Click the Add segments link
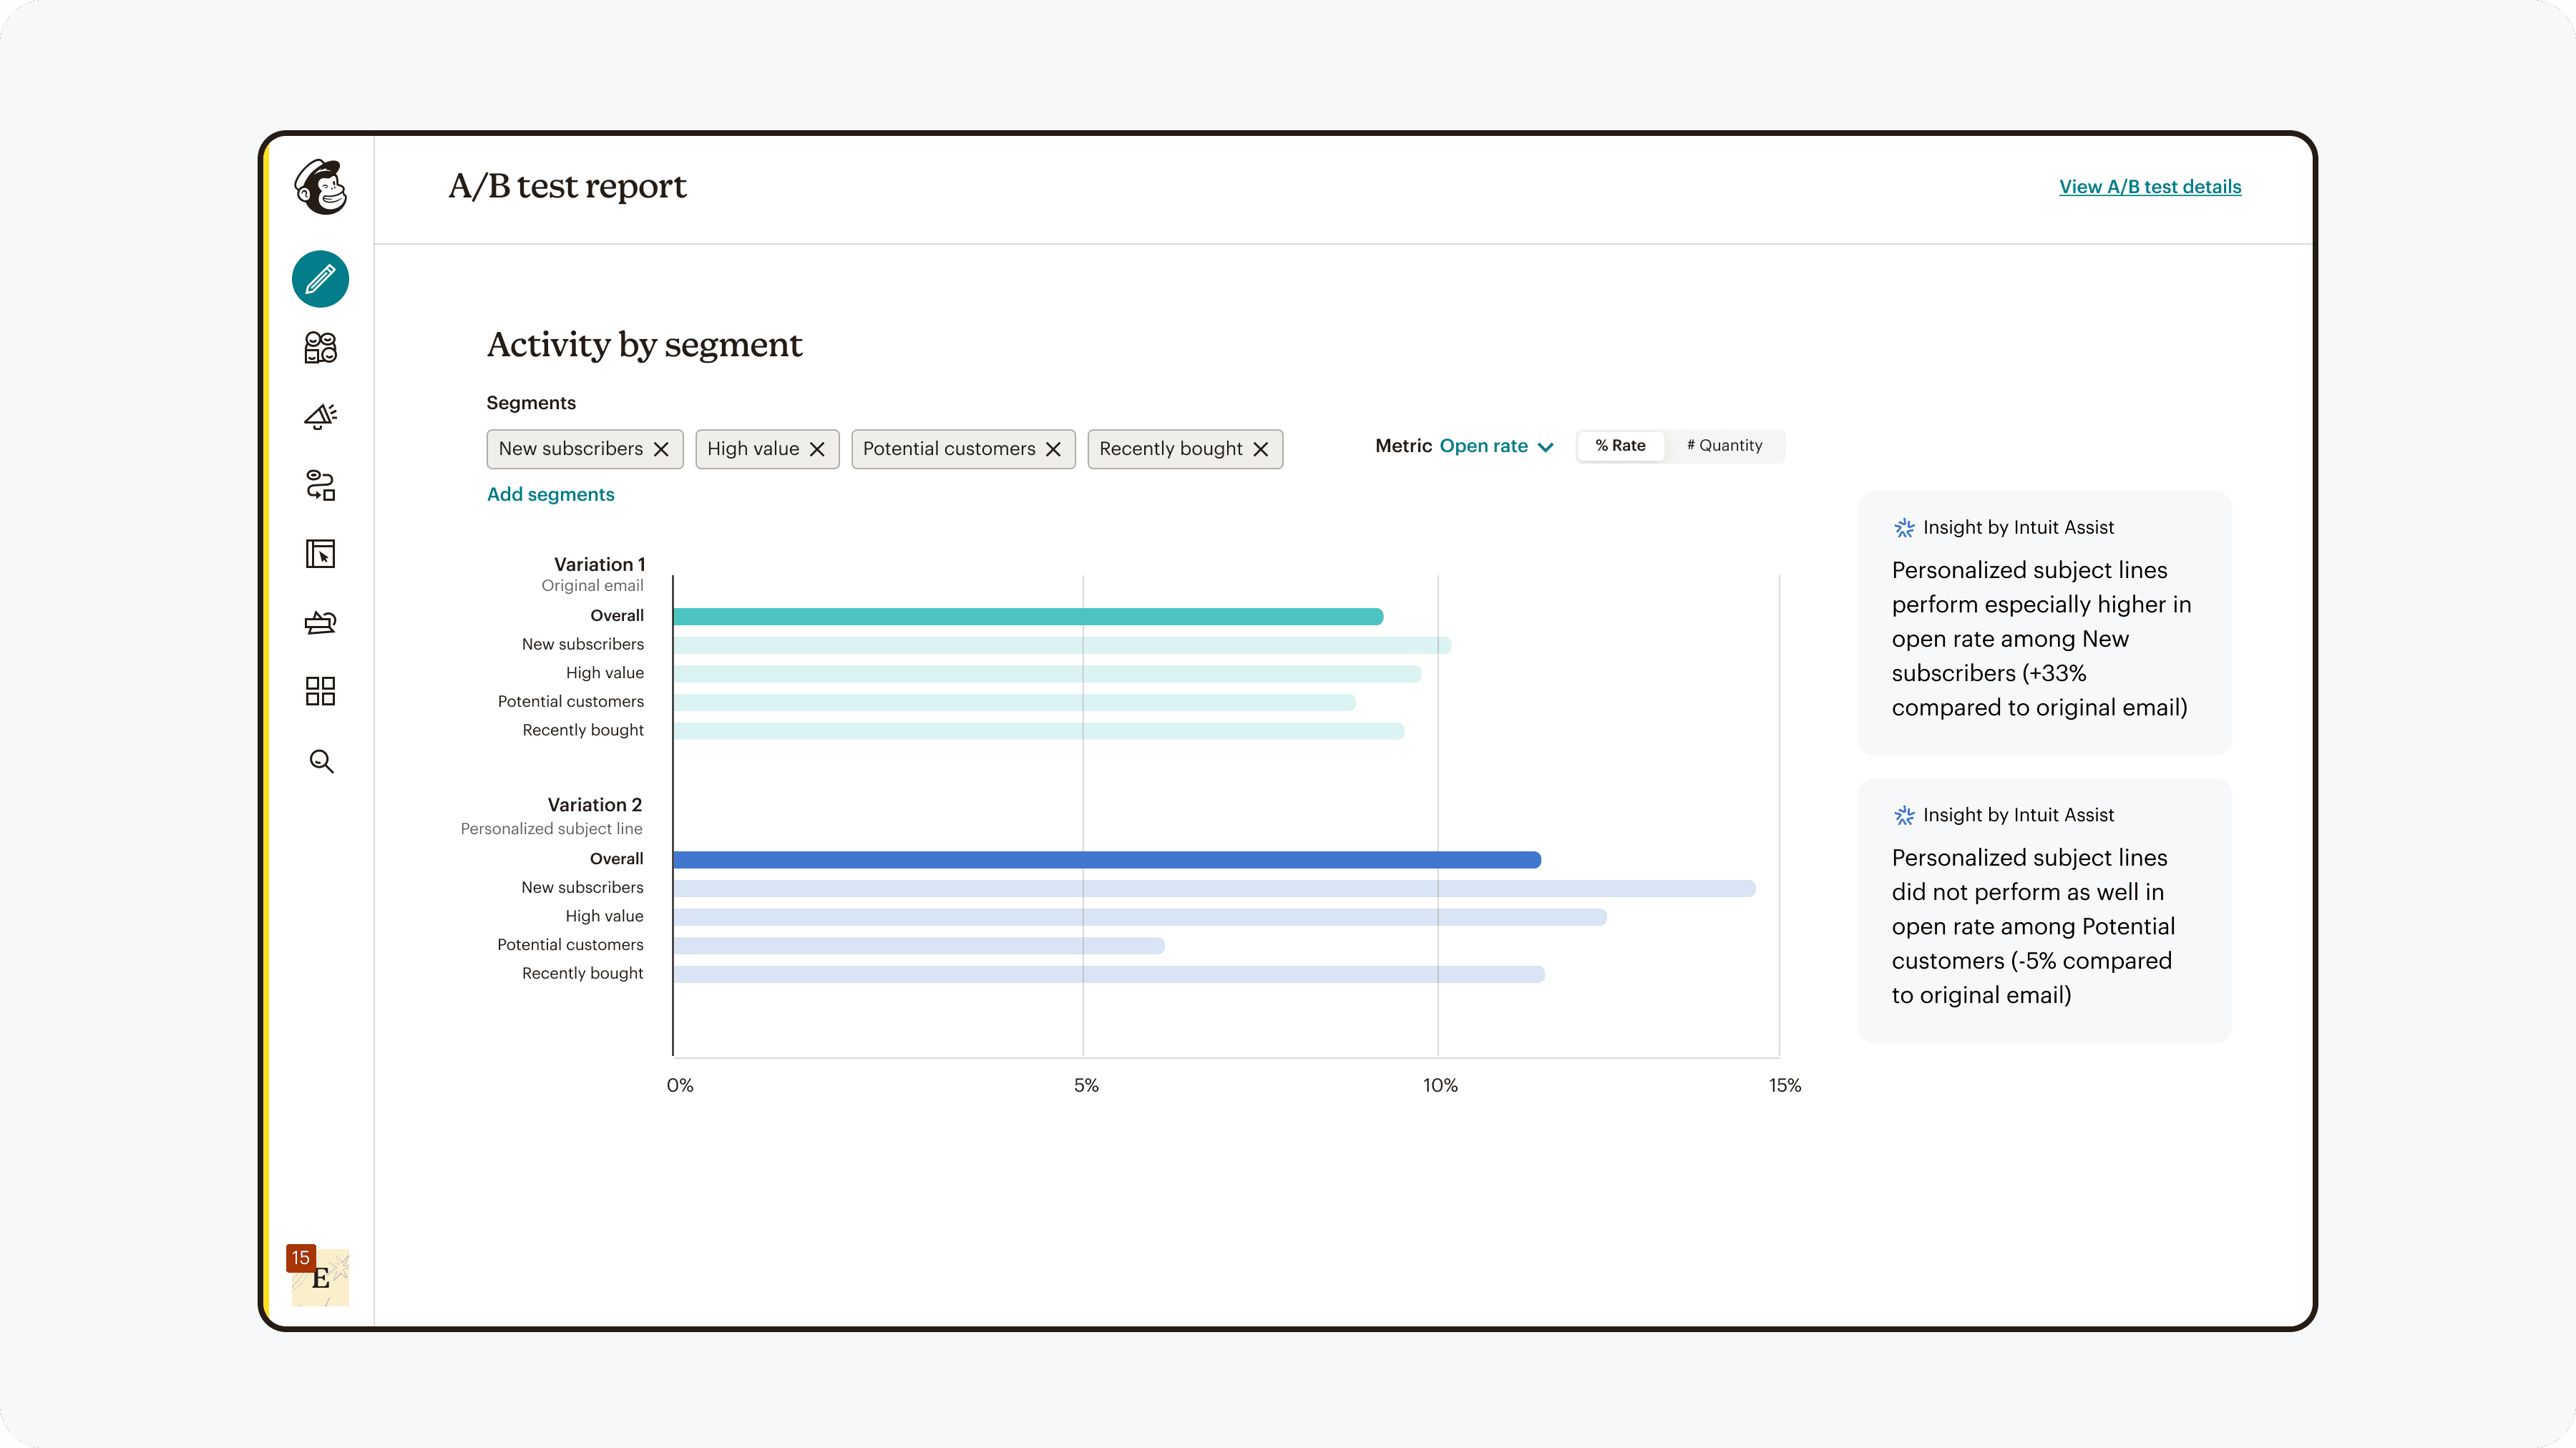The height and width of the screenshot is (1448, 2576). pos(550,494)
